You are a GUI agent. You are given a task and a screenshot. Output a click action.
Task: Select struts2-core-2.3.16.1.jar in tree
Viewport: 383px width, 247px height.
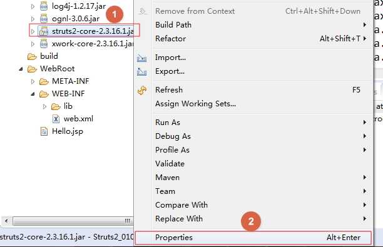coord(93,31)
